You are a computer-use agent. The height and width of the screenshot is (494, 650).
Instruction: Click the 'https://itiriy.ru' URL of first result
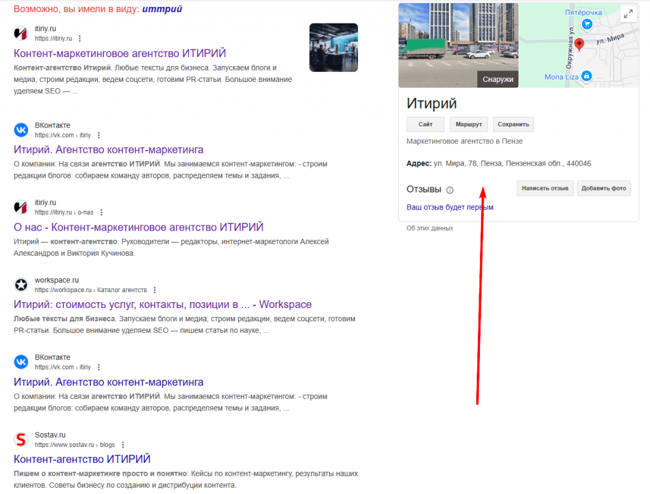53,39
